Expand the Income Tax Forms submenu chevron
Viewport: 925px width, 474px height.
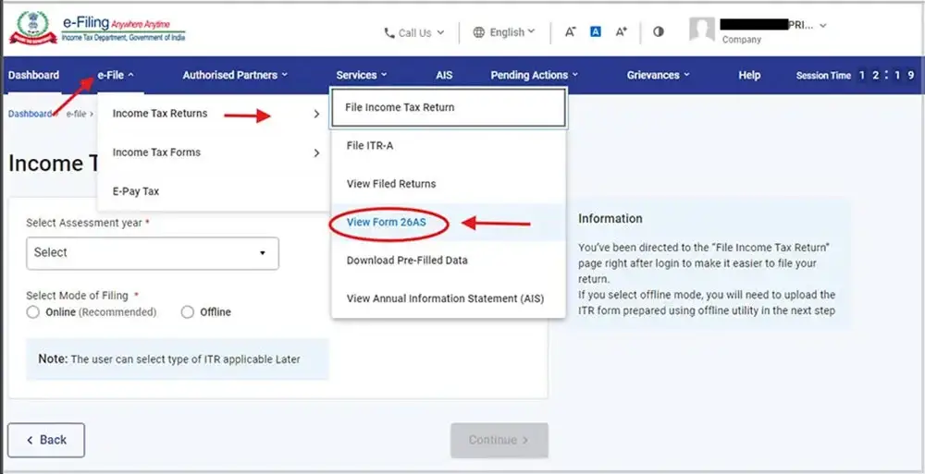[316, 152]
